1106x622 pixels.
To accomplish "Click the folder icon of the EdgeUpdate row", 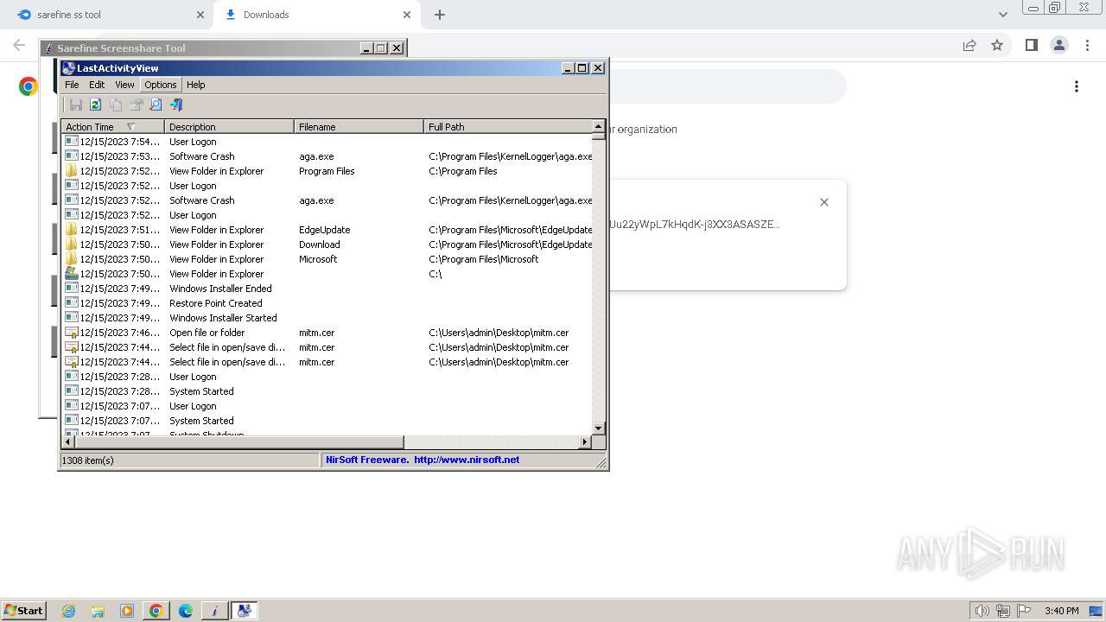I will click(72, 230).
